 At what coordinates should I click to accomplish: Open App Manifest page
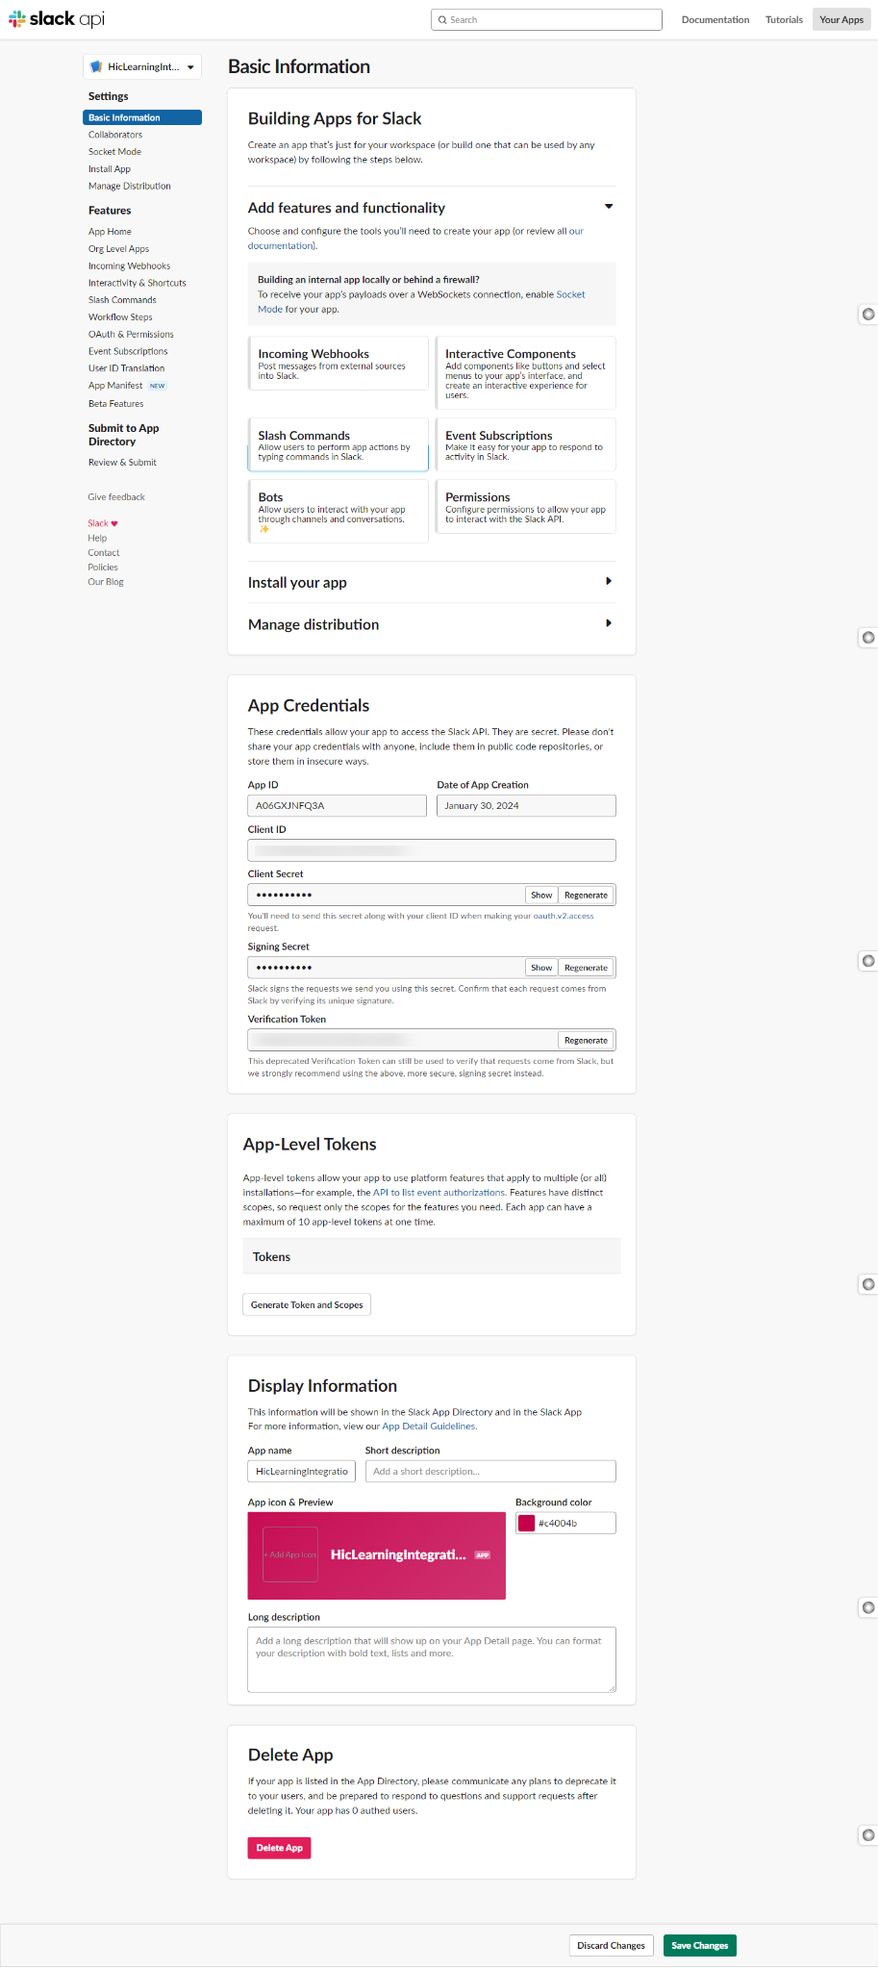[115, 386]
